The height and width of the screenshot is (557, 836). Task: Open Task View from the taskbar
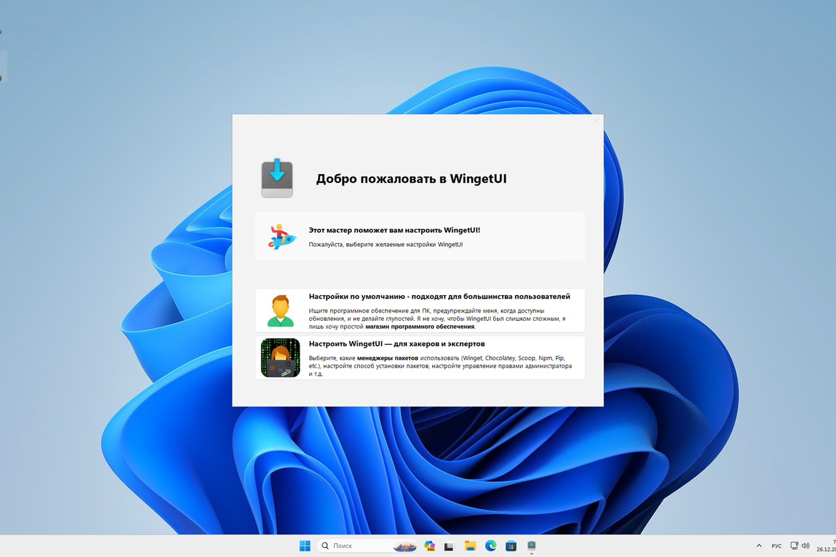coord(449,546)
